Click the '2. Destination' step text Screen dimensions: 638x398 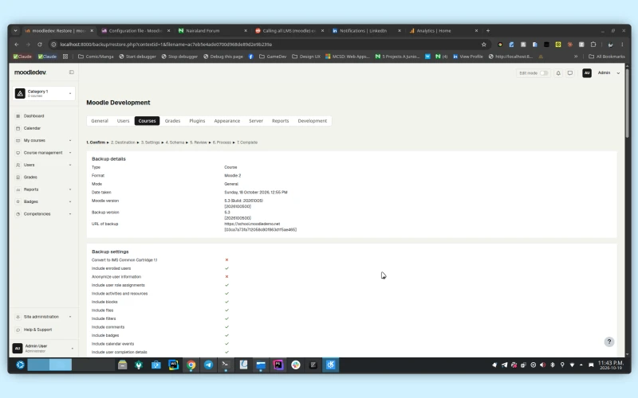pyautogui.click(x=123, y=142)
